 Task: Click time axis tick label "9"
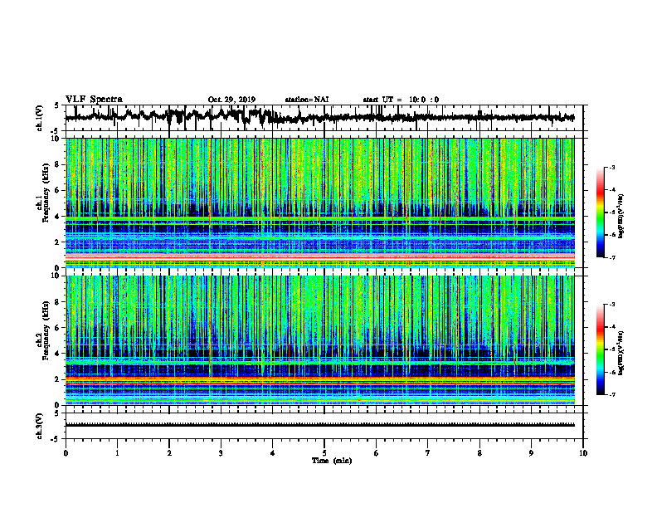point(531,453)
